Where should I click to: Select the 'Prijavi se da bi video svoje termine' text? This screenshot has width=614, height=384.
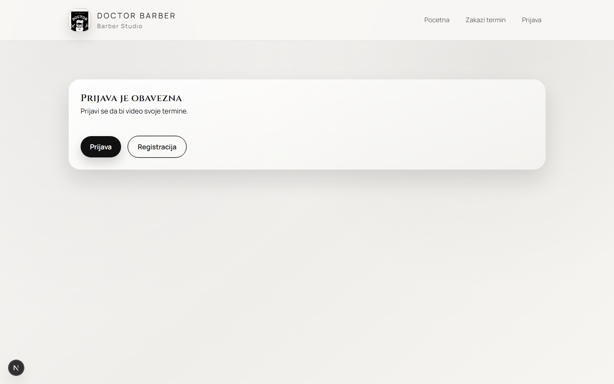[134, 111]
